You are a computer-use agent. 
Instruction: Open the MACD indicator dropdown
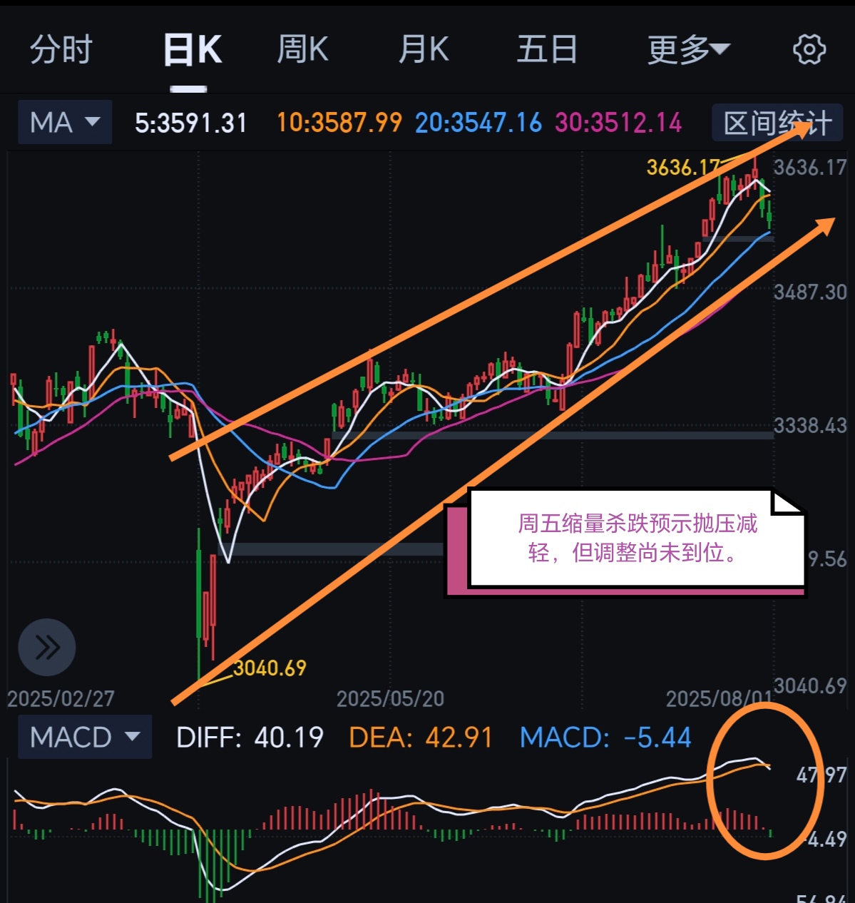85,737
